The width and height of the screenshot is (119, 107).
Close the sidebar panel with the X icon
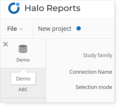(x=5, y=44)
